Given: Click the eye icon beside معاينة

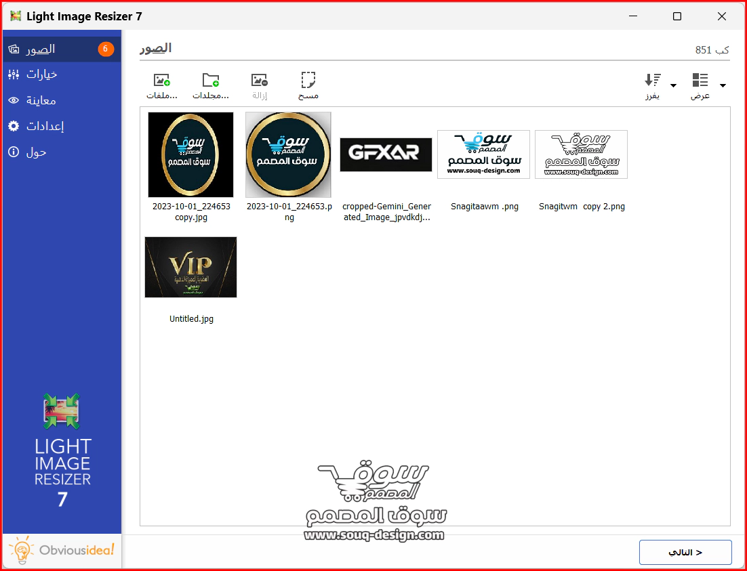Looking at the screenshot, I should [x=14, y=100].
